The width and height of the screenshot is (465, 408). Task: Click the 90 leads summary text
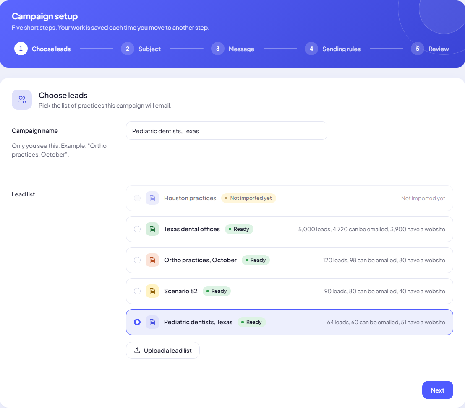pyautogui.click(x=385, y=292)
